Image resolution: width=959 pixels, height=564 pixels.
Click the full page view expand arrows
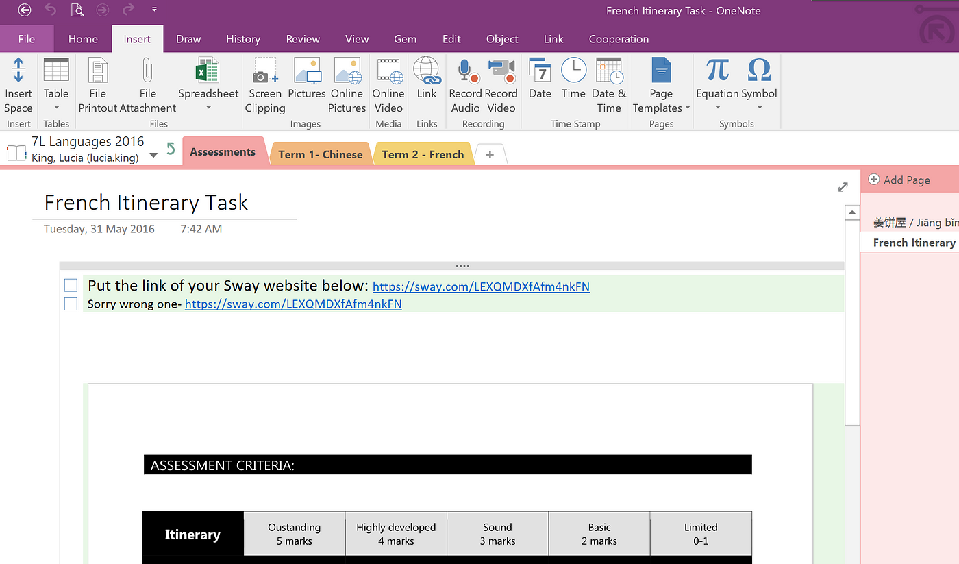pyautogui.click(x=843, y=187)
